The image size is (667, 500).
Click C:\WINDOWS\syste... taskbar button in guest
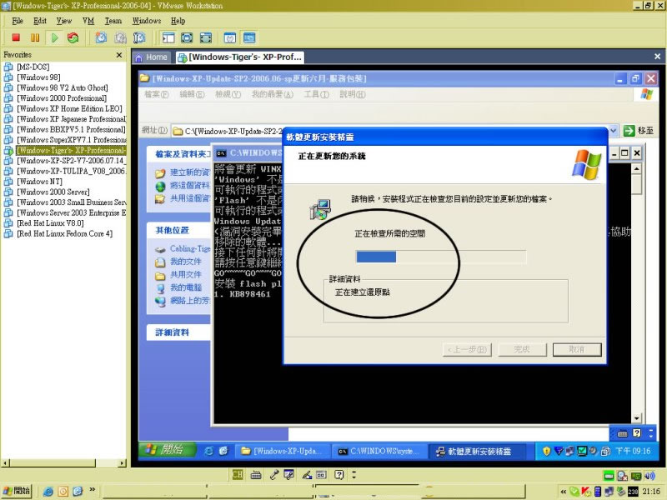pyautogui.click(x=379, y=451)
